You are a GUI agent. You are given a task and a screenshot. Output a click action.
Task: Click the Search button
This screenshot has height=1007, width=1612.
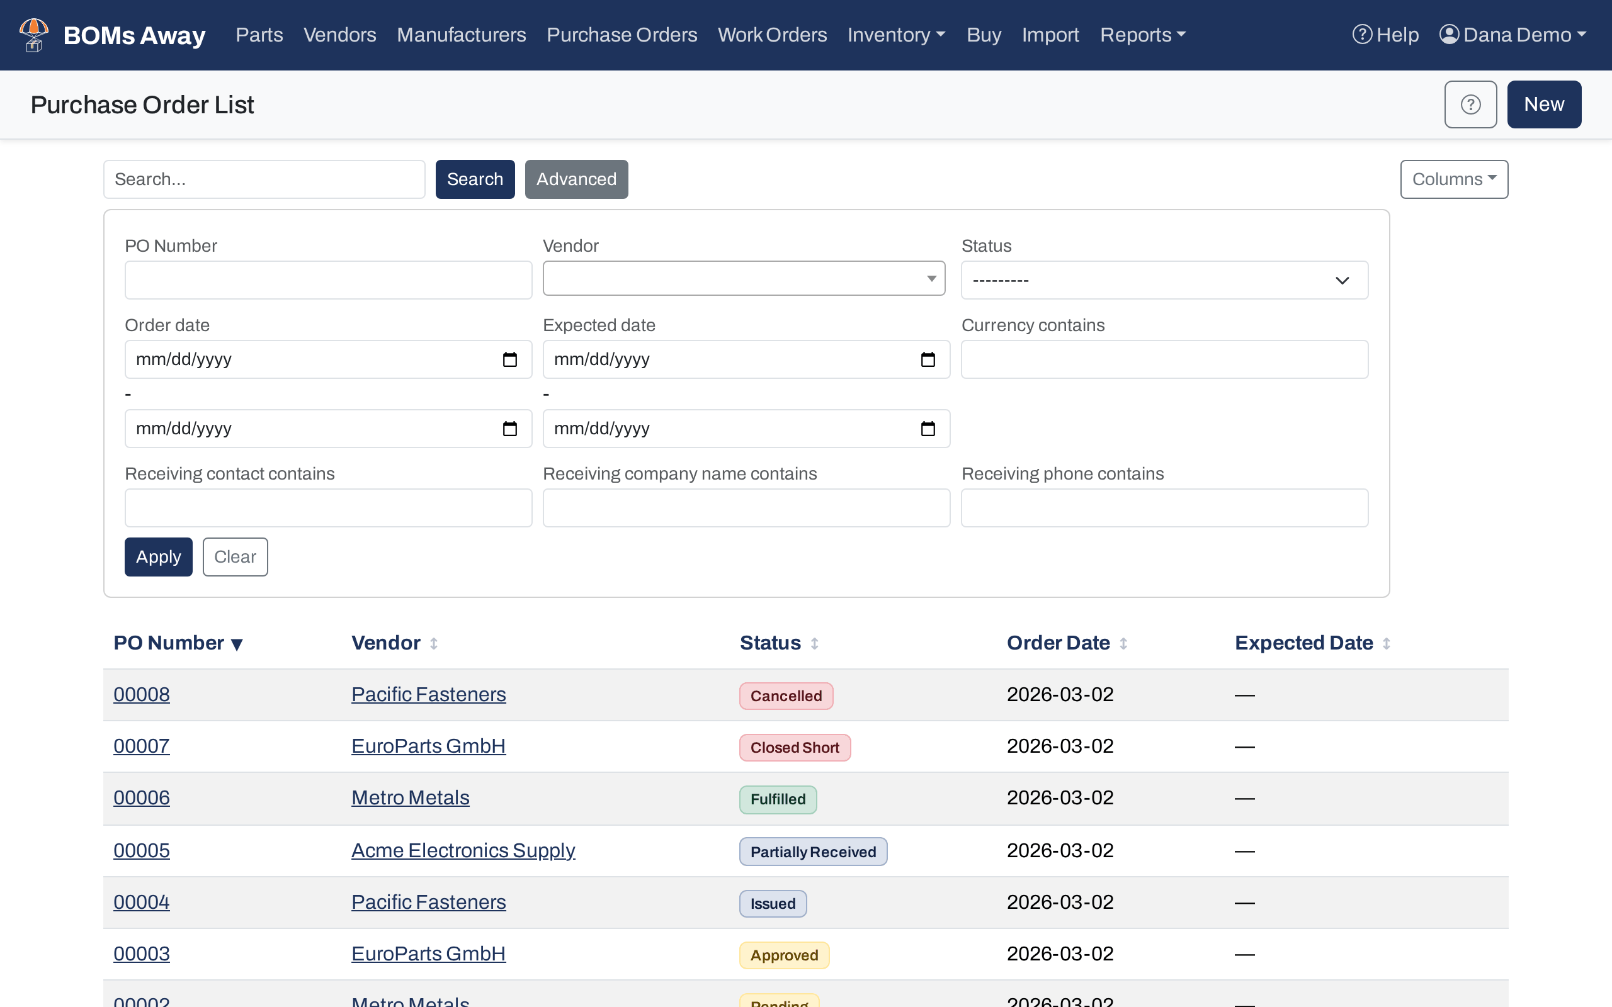click(475, 179)
